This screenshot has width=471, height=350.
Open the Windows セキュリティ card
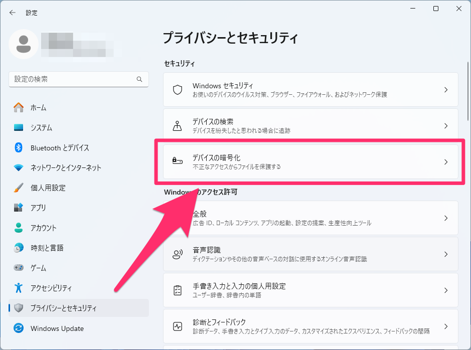point(310,89)
